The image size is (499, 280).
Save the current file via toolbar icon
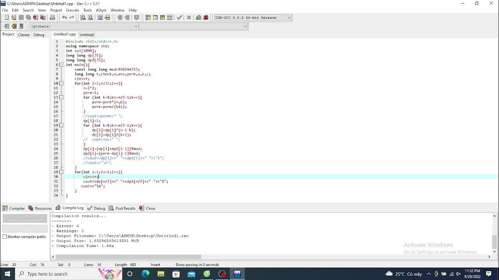click(21, 17)
